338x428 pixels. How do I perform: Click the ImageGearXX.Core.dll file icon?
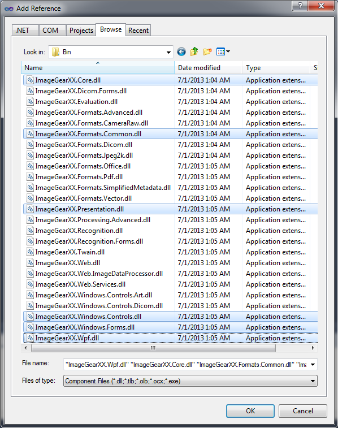[31, 80]
